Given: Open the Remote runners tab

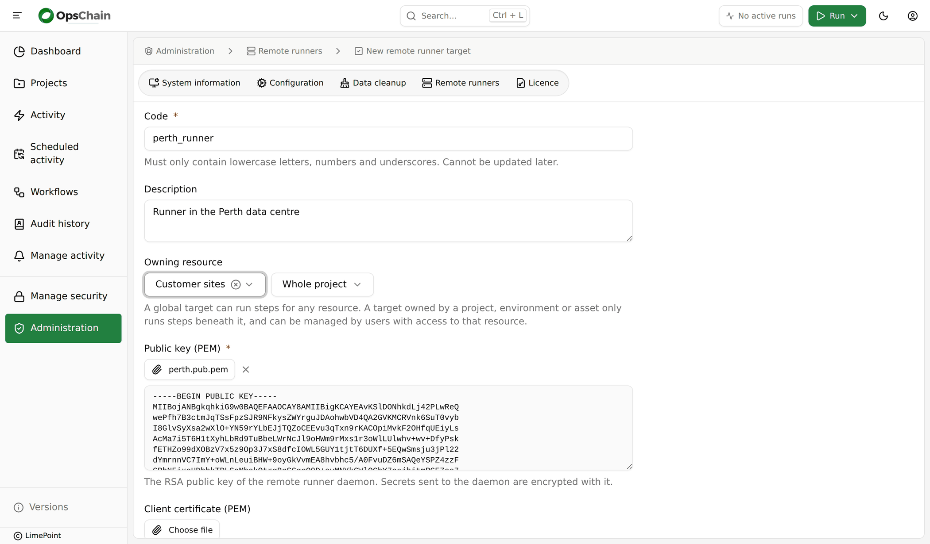Looking at the screenshot, I should [461, 83].
